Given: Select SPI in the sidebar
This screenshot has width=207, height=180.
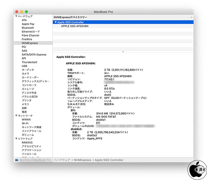Looking at the screenshot, I should (x=24, y=58).
